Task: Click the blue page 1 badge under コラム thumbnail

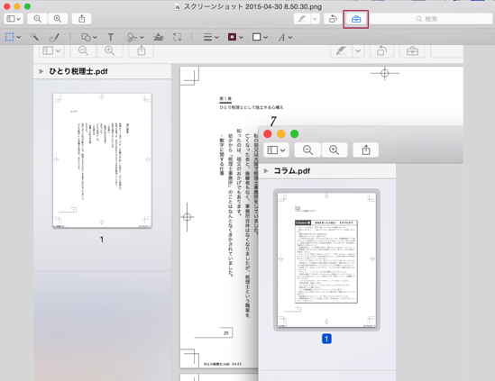Action: (x=326, y=339)
